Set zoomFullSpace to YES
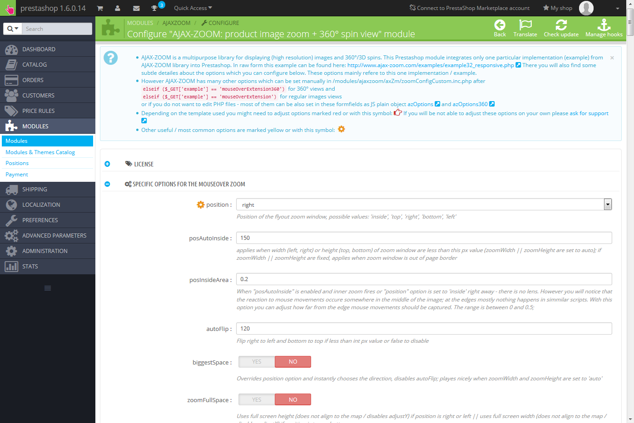This screenshot has width=634, height=423. [257, 399]
